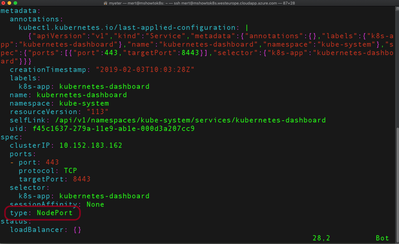Click the green zoom window button
The image size is (399, 244).
coord(15,3)
